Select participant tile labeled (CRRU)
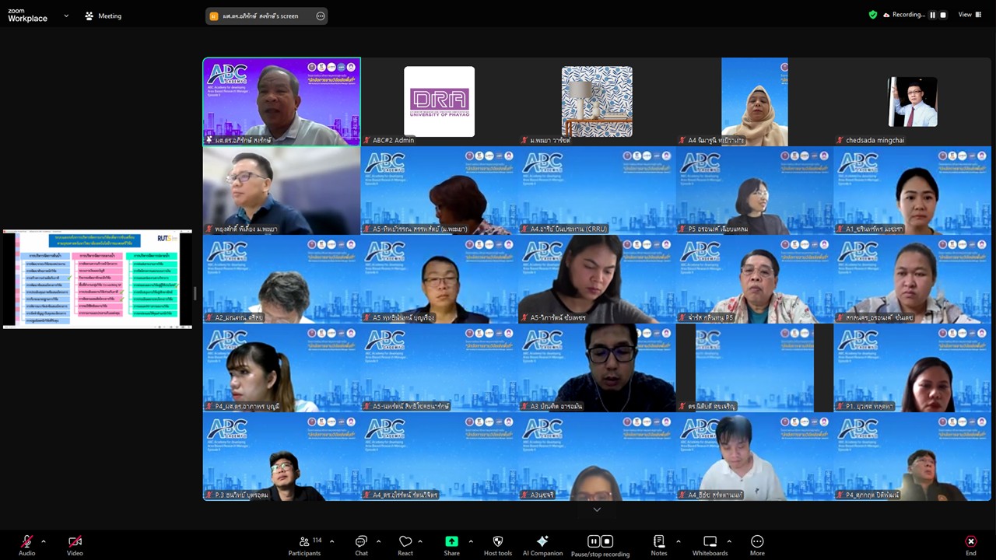The height and width of the screenshot is (560, 996). pyautogui.click(x=597, y=191)
